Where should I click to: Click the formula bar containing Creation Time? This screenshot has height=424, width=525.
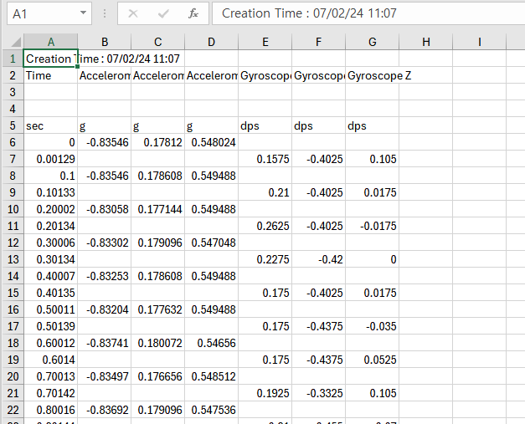pos(368,13)
